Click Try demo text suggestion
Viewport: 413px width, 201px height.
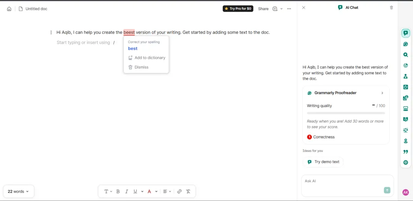(x=323, y=162)
